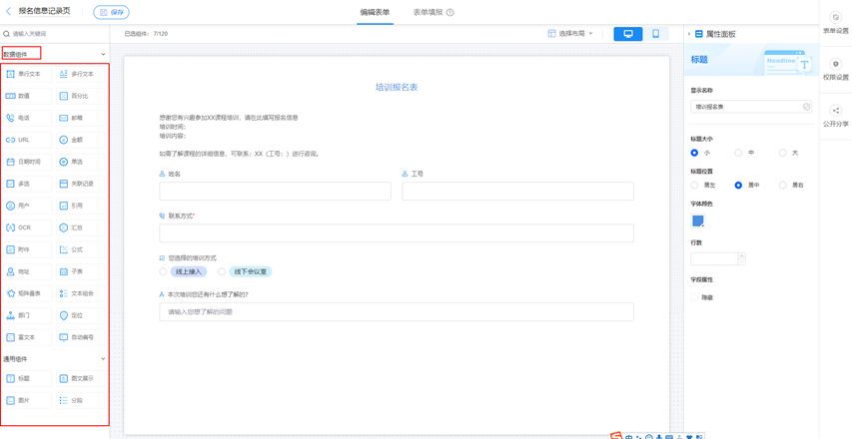Add the 数值 number component
Viewport: 852px width, 439px height.
click(27, 96)
